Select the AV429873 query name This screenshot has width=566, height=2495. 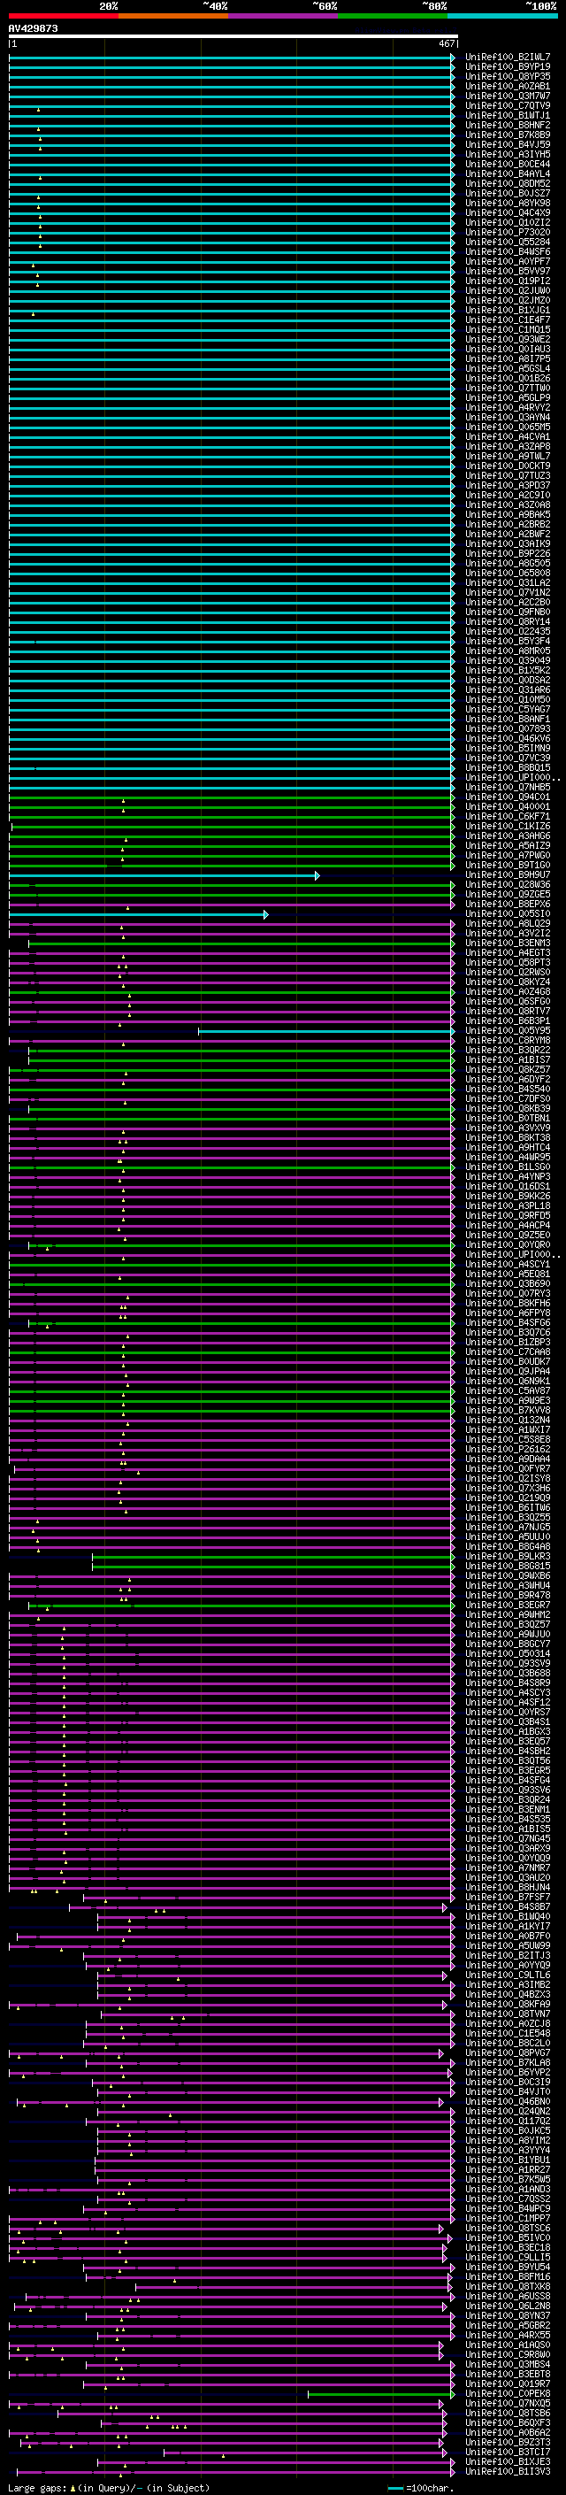(33, 28)
